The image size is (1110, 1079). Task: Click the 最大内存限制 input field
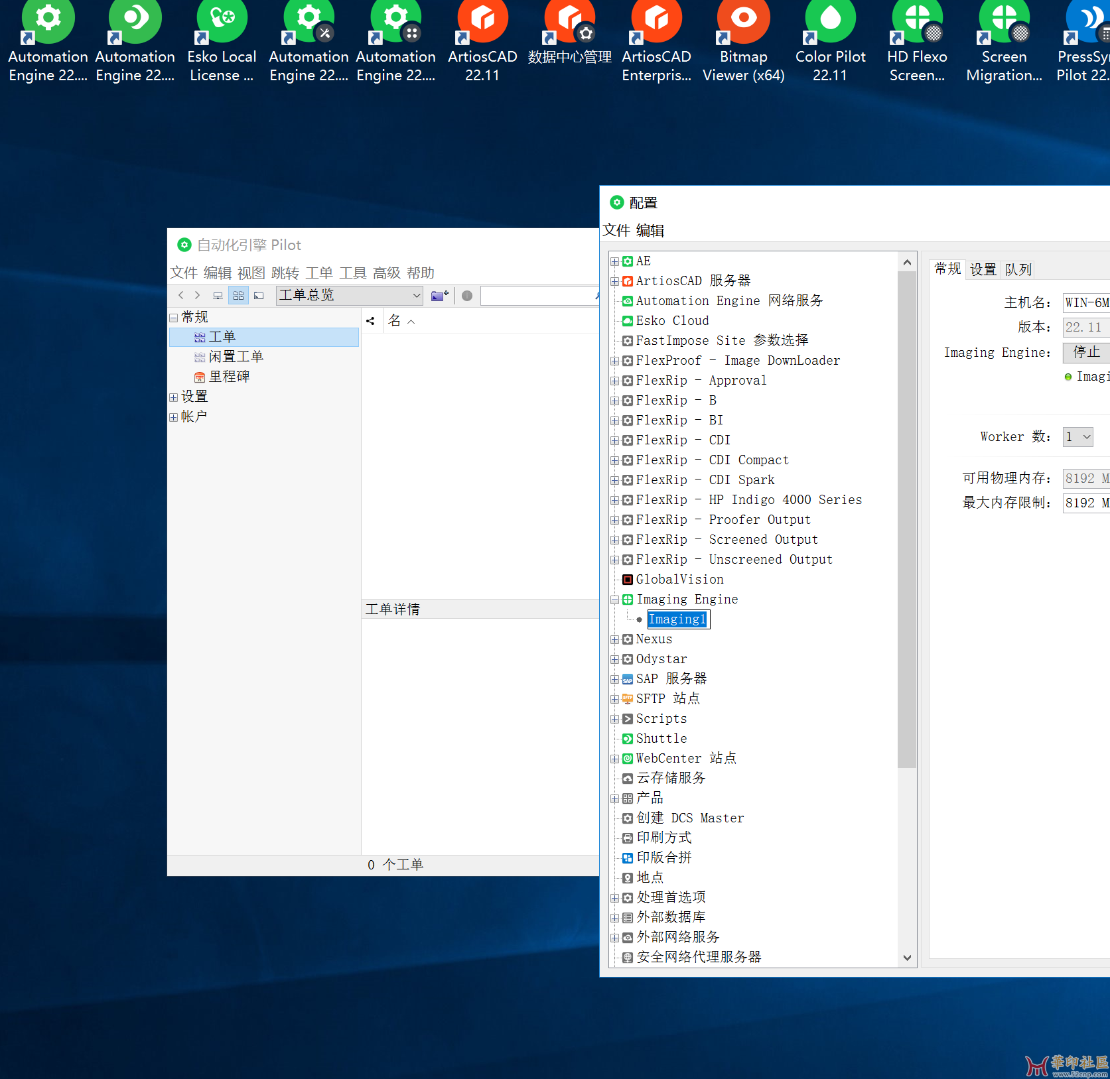[1086, 503]
